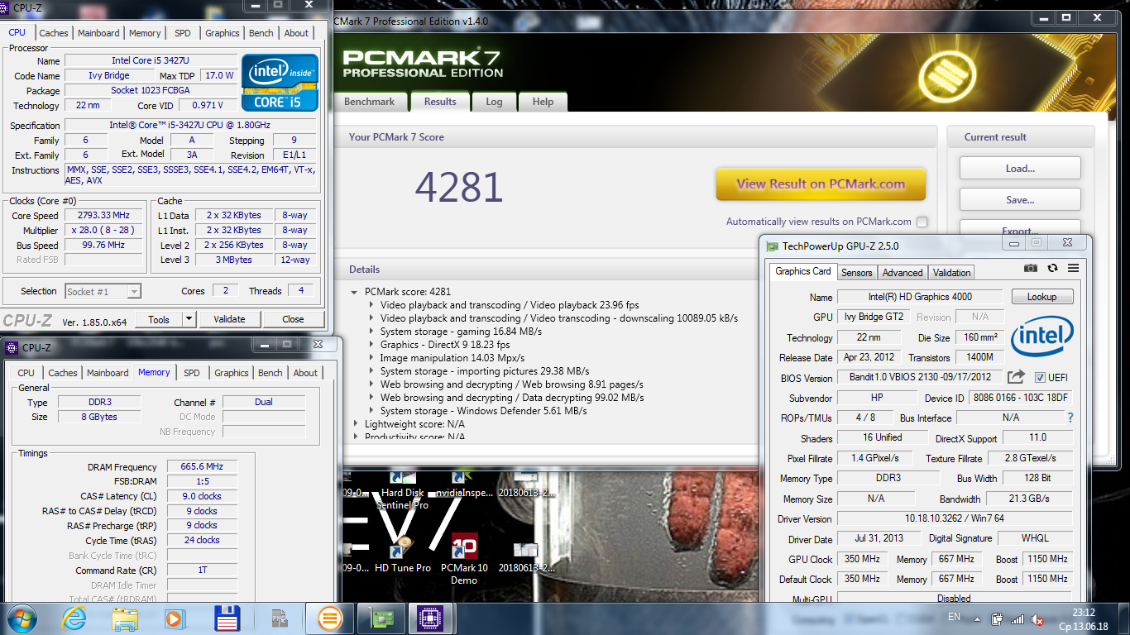The width and height of the screenshot is (1130, 635).
Task: Open Windows Explorer folder on the taskbar
Action: pos(126,618)
